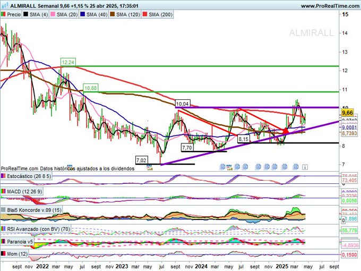Select the 8,15 support label
This screenshot has height=271, width=361.
pos(243,139)
